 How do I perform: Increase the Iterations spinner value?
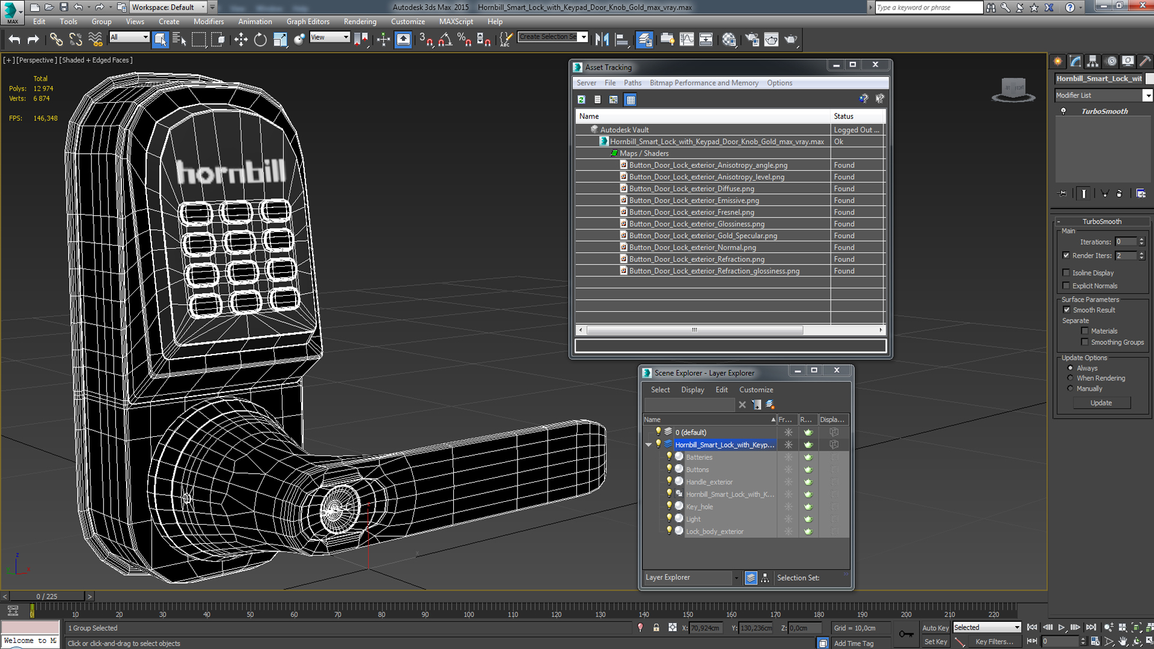(x=1141, y=239)
